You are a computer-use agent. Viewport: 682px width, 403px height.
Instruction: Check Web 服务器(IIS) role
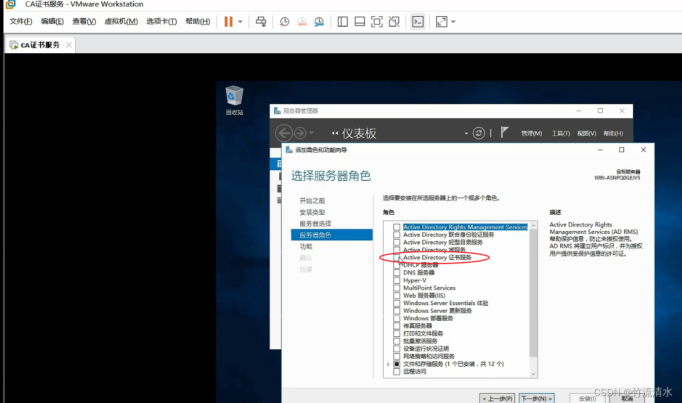click(x=397, y=296)
